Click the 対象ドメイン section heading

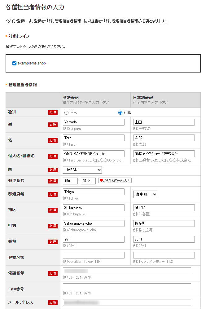click(19, 36)
